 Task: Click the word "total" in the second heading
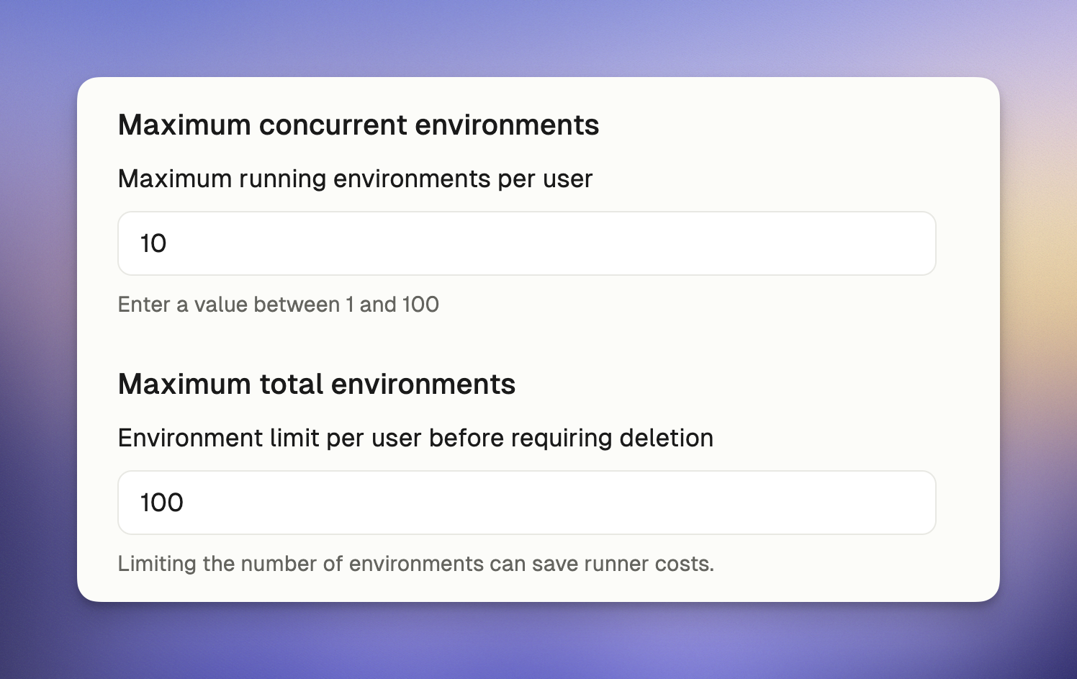tap(291, 385)
